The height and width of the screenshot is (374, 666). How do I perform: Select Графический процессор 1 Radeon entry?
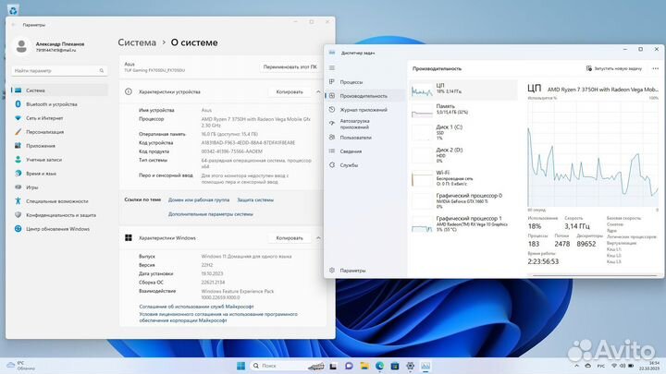463,223
